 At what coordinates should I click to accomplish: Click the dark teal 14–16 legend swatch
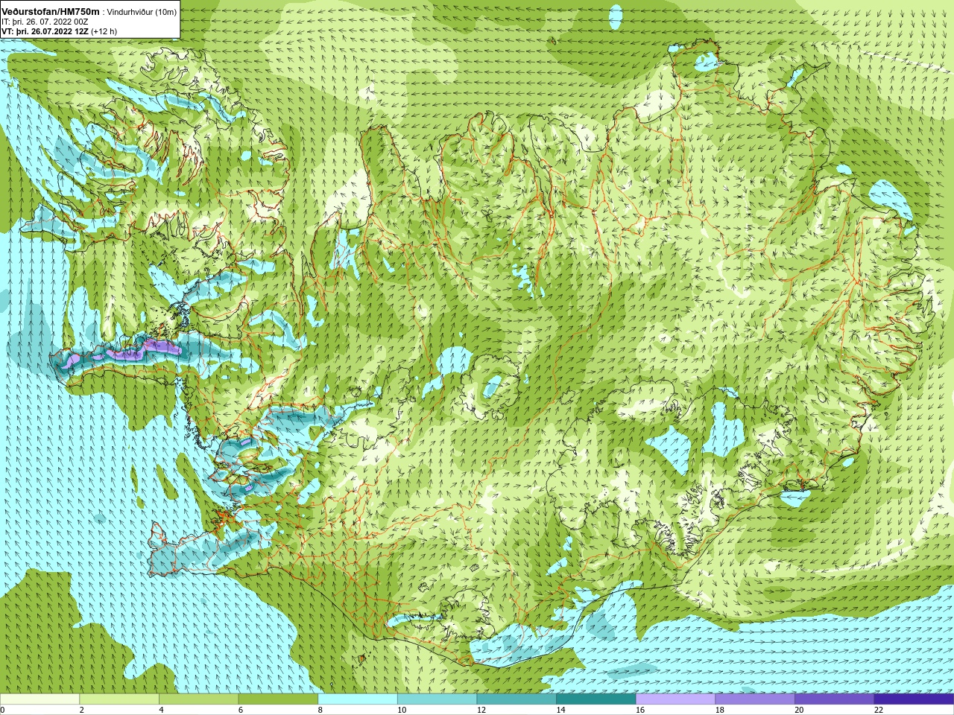(x=596, y=699)
